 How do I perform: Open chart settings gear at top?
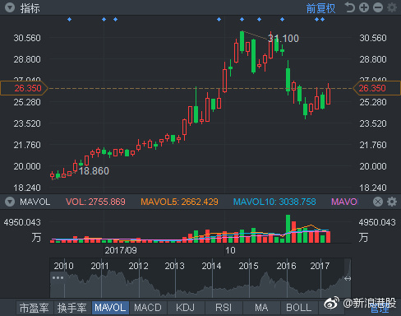pyautogui.click(x=392, y=7)
